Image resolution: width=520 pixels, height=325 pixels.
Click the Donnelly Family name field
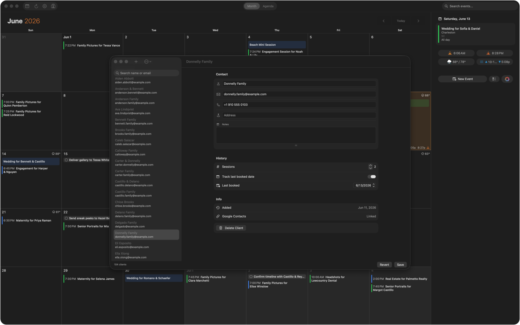pyautogui.click(x=299, y=84)
